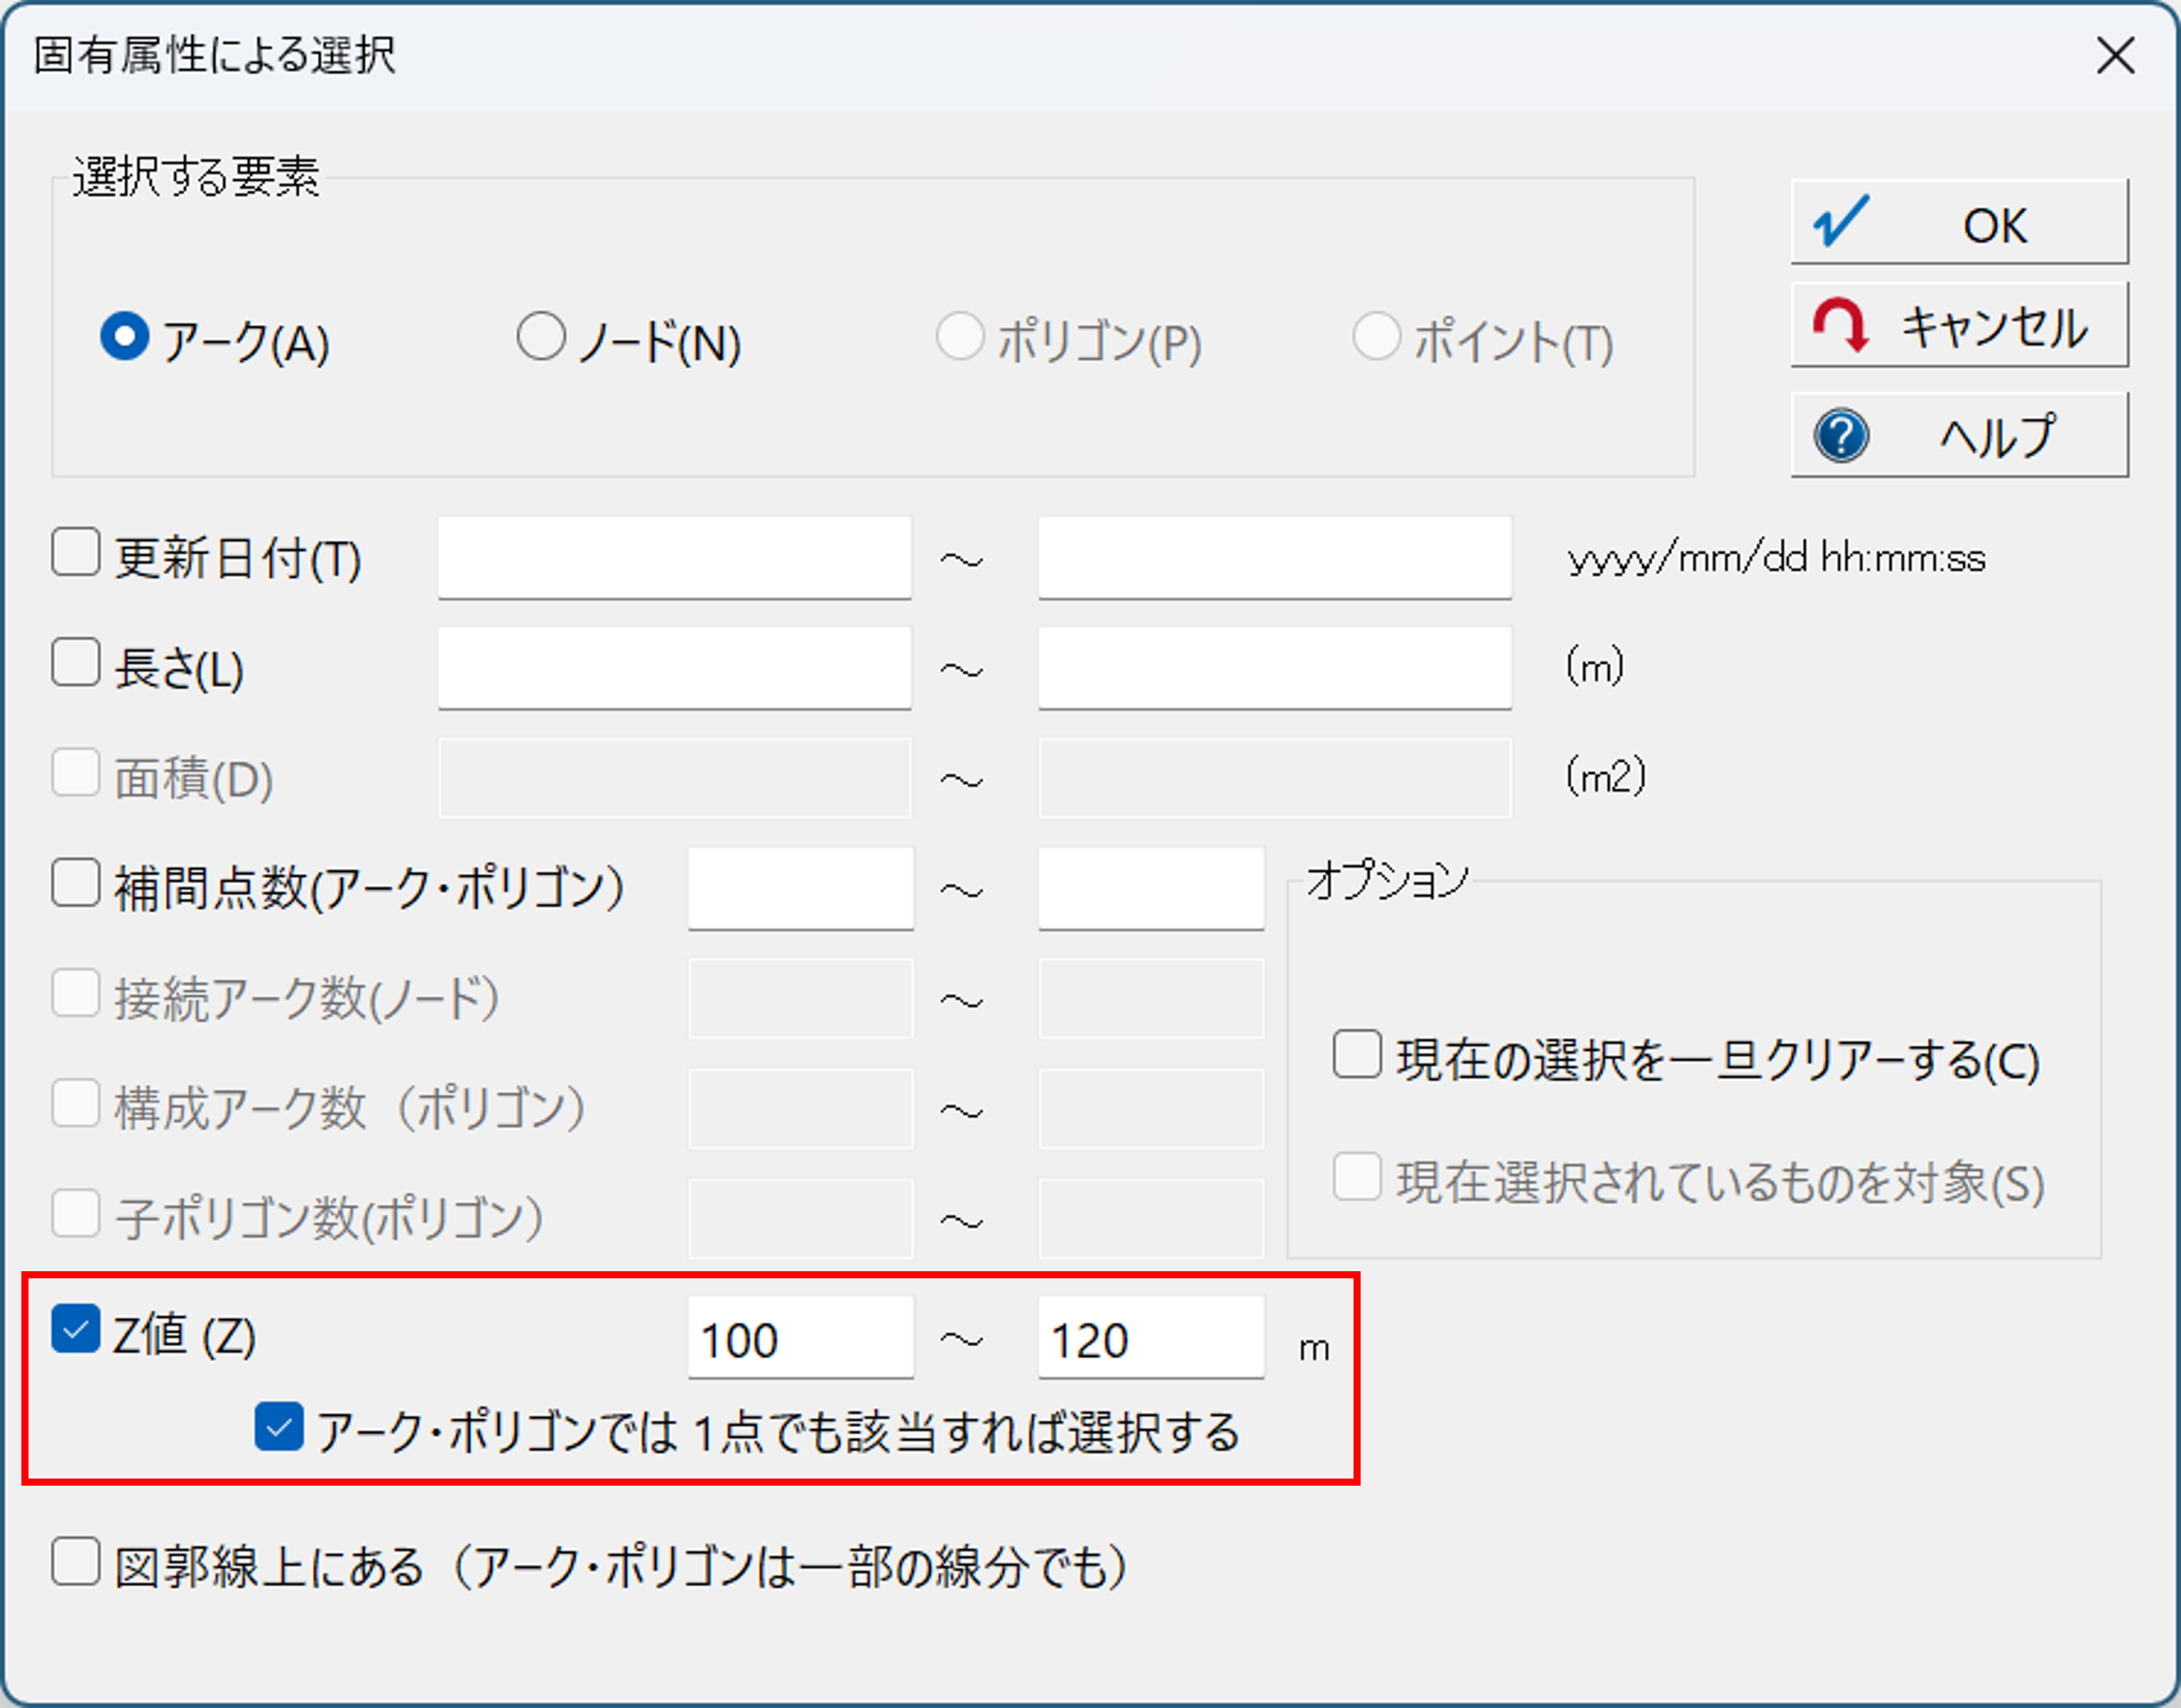The height and width of the screenshot is (1708, 2181).
Task: Click the Z値 maximum field showing 120
Action: pyautogui.click(x=1150, y=1338)
